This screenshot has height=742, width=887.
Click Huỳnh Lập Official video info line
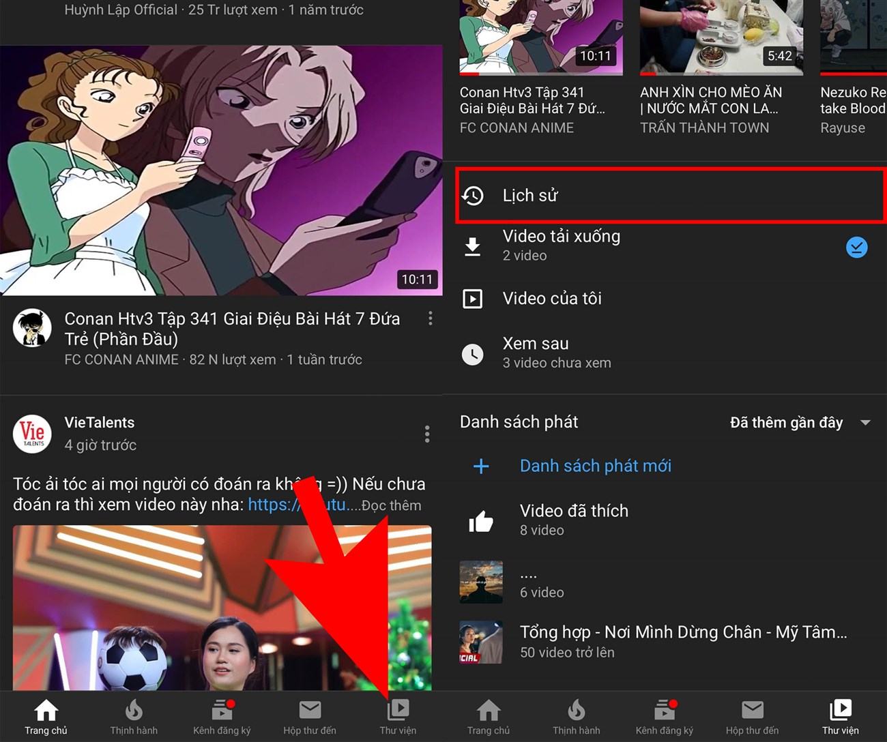pyautogui.click(x=214, y=10)
